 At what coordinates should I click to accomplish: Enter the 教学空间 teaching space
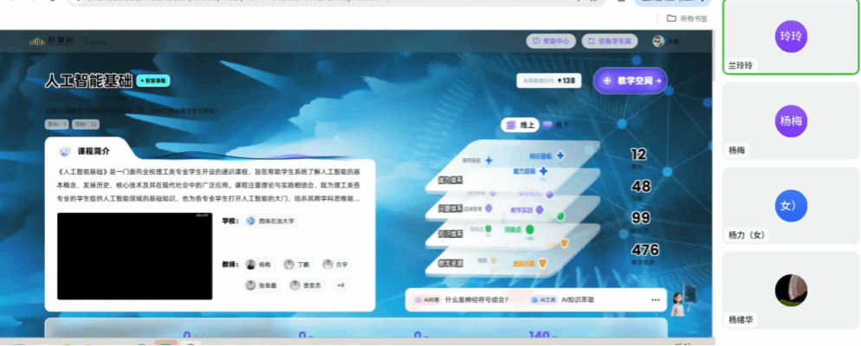630,80
